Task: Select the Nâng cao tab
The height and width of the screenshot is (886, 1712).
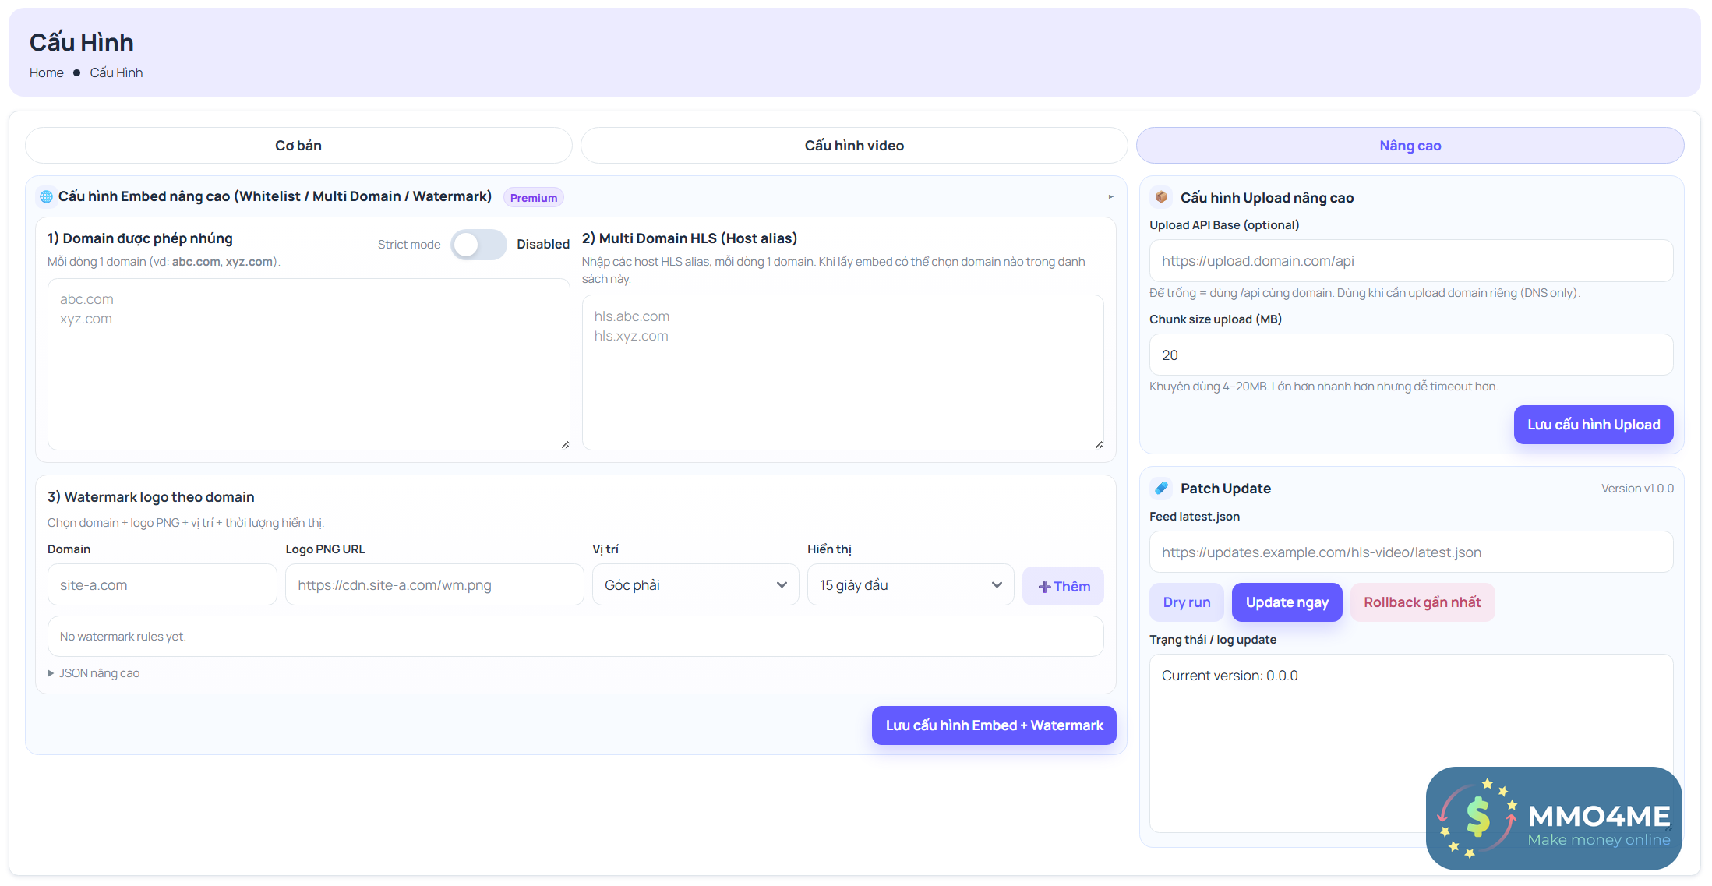Action: pos(1410,146)
